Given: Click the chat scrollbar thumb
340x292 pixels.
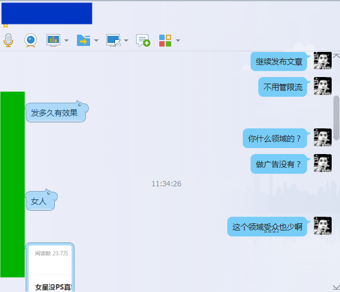Looking at the screenshot, I should [336, 118].
